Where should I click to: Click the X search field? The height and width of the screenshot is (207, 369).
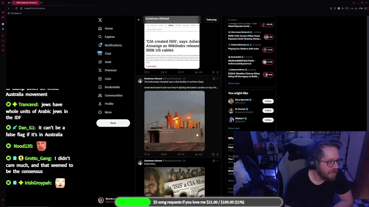tap(251, 20)
